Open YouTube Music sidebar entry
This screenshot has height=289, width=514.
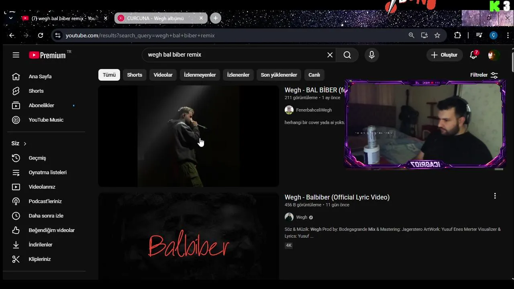coord(46,120)
